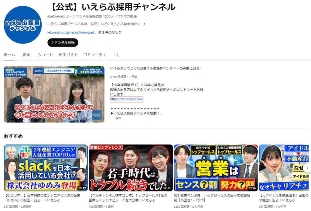This screenshot has width=311, height=211.
Task: Click the いえらぶ採用チャンネル round avatar
Action: (23, 25)
